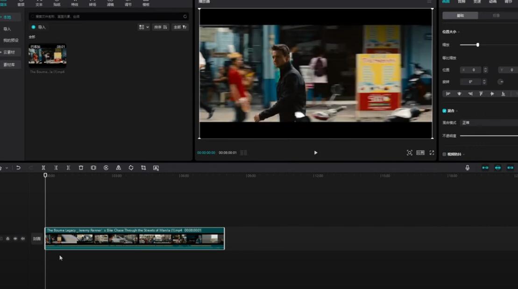Enable the 视频防抖 checkbox

click(x=444, y=154)
